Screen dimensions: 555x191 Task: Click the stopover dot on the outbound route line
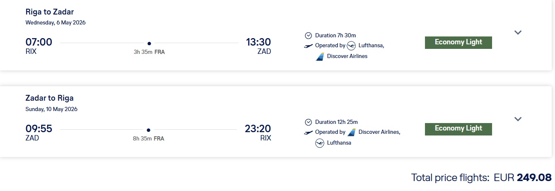coord(149,43)
